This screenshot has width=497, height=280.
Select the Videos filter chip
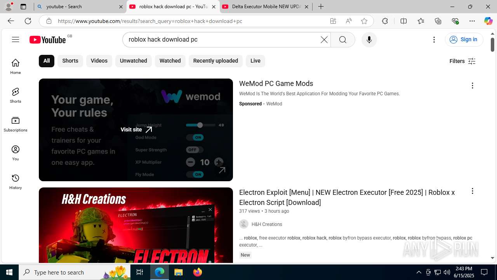tap(99, 61)
